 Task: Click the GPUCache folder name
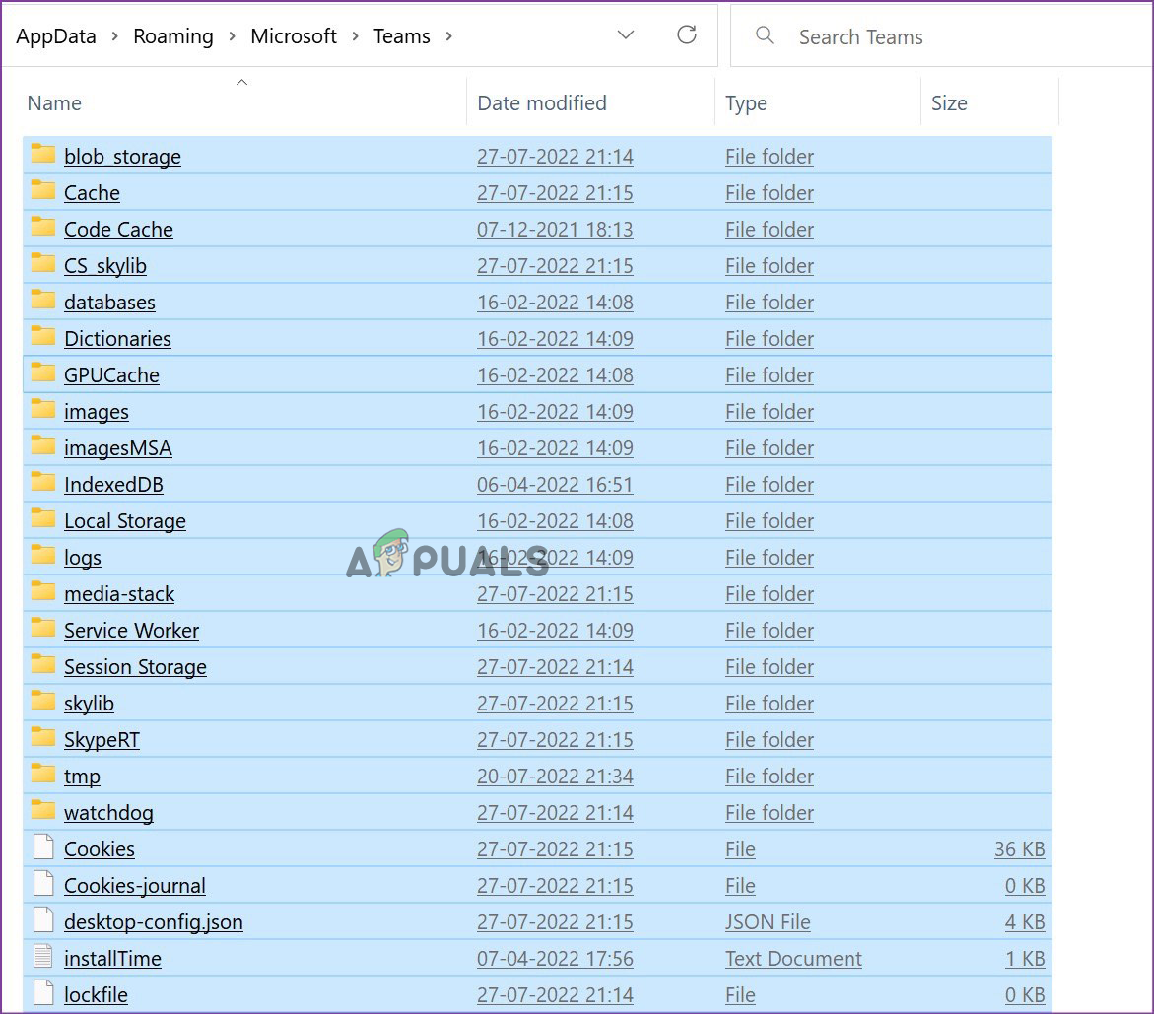[x=111, y=375]
